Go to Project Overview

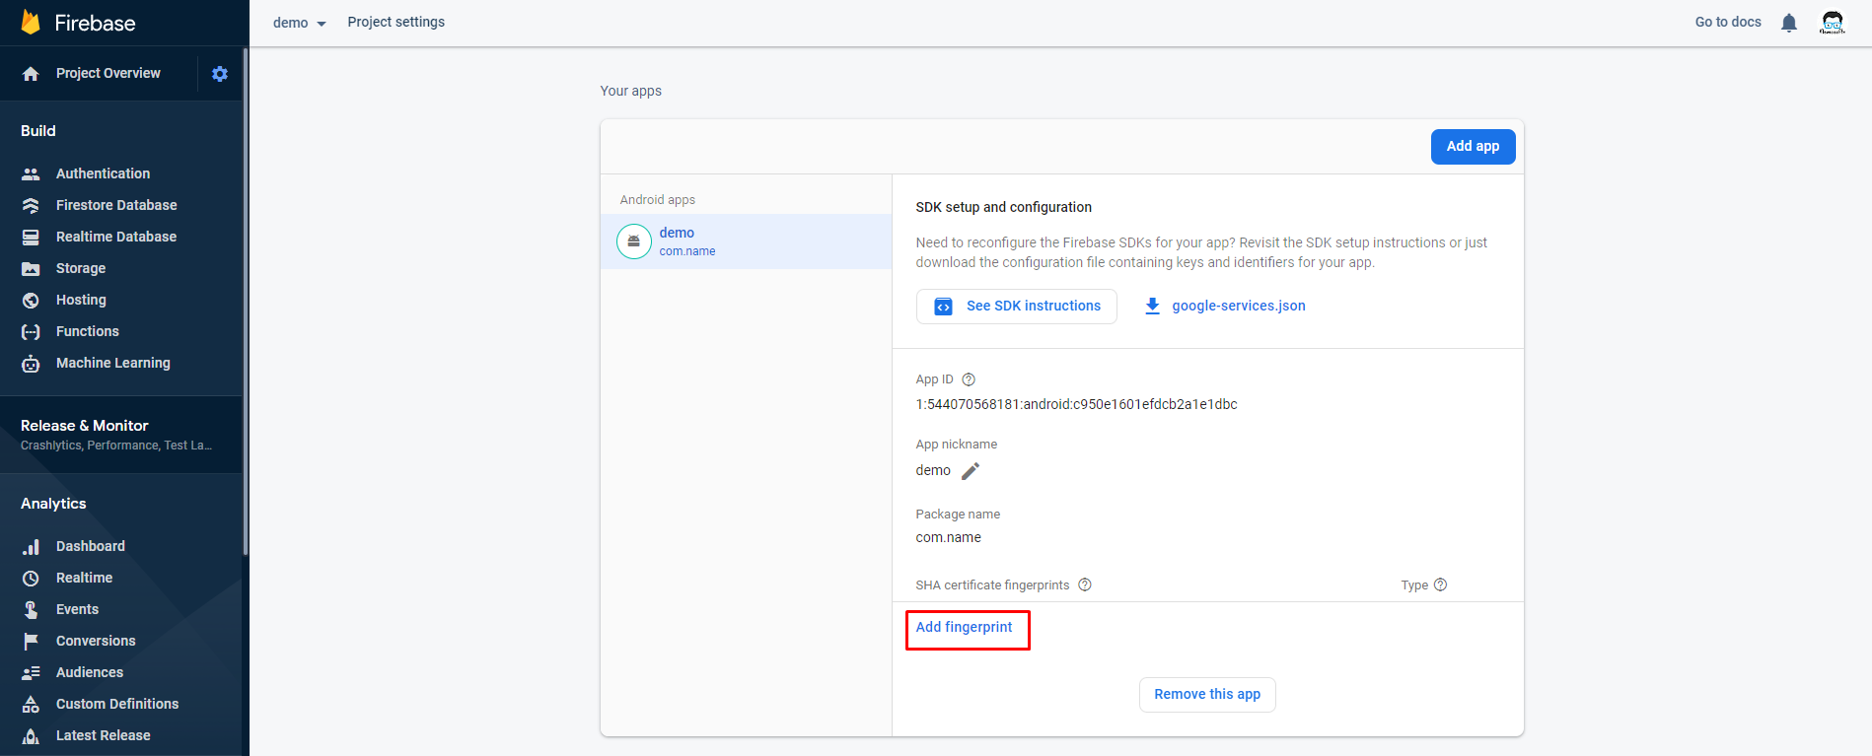(x=108, y=74)
